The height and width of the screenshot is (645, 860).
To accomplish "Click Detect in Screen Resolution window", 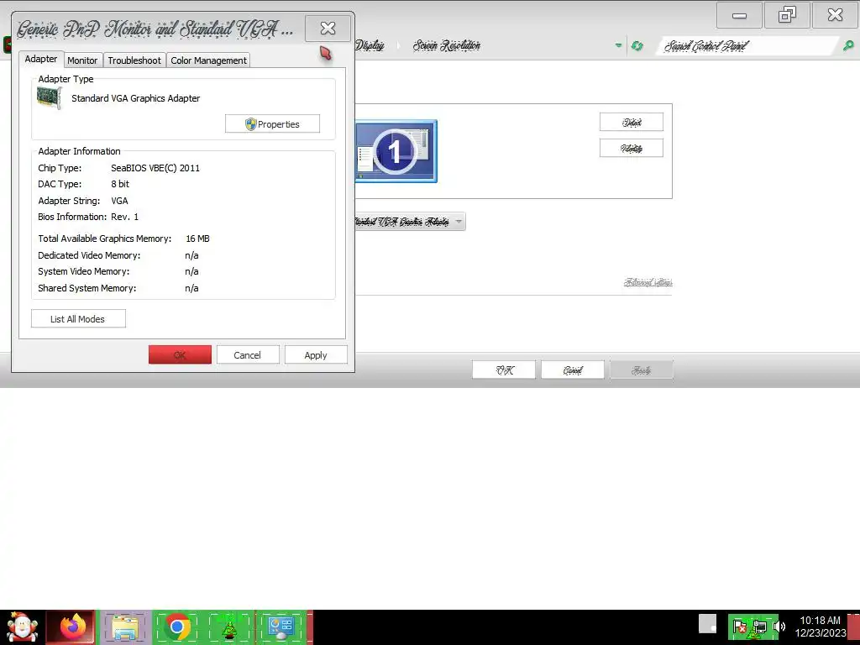I will point(632,122).
